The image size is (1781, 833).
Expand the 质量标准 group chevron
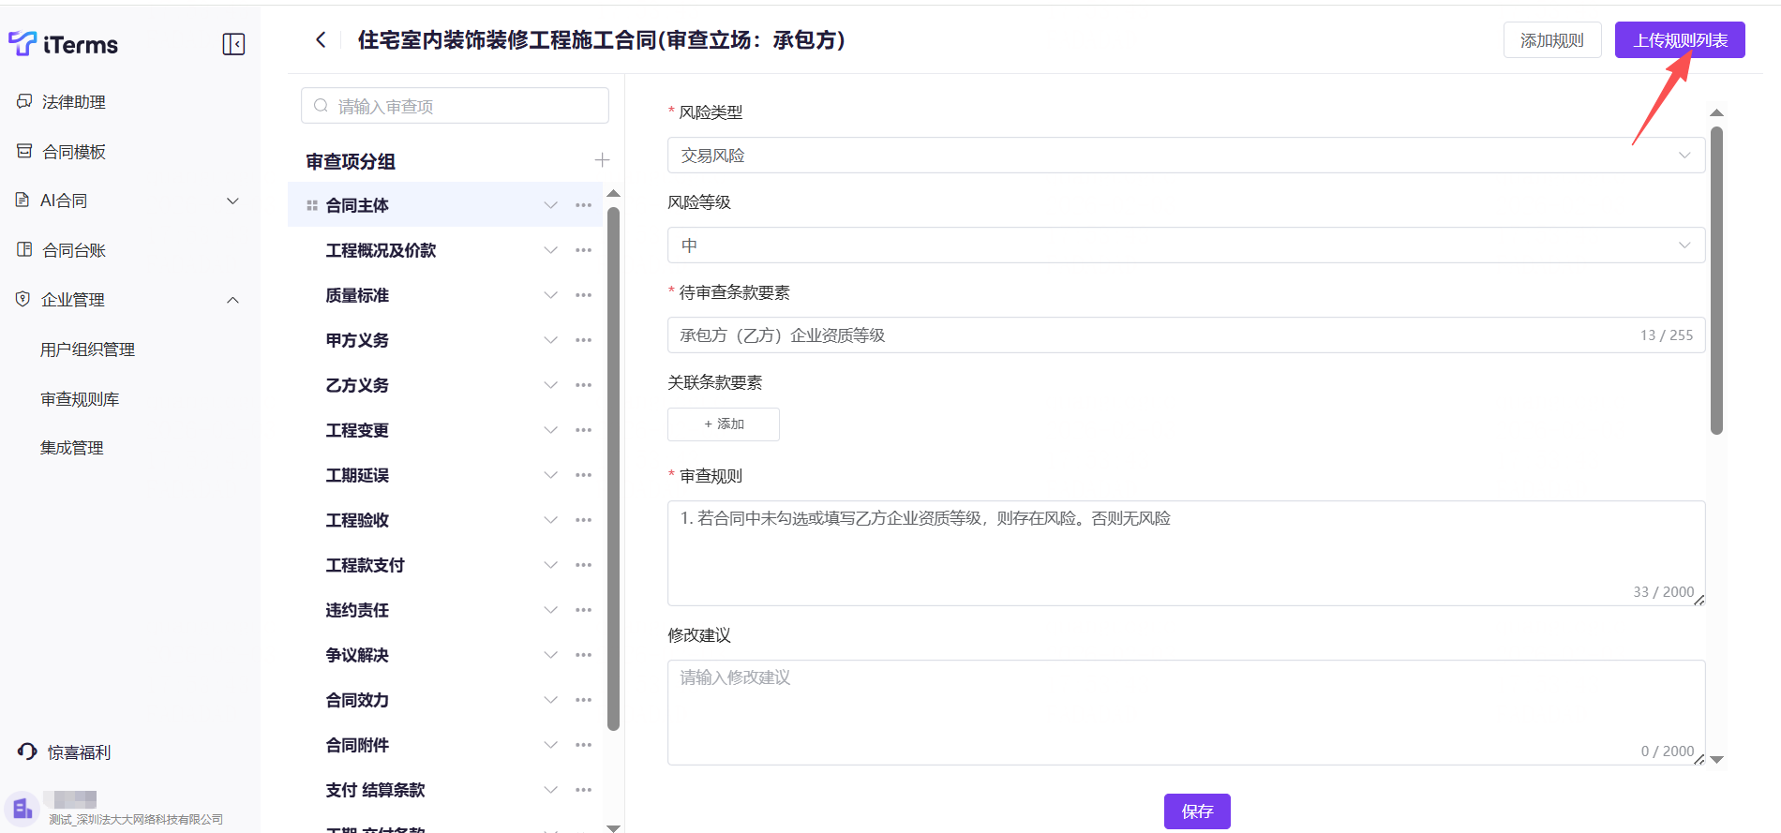(550, 295)
